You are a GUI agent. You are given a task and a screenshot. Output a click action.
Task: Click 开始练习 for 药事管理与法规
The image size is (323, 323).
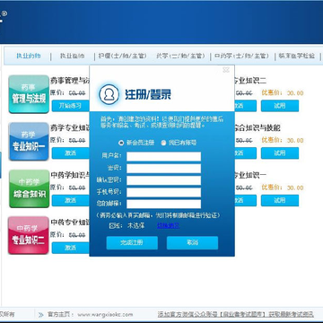coord(71,106)
